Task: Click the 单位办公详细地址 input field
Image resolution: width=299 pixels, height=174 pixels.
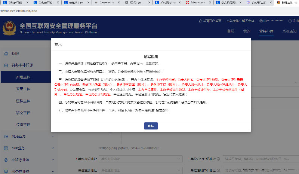Action: (x=258, y=159)
